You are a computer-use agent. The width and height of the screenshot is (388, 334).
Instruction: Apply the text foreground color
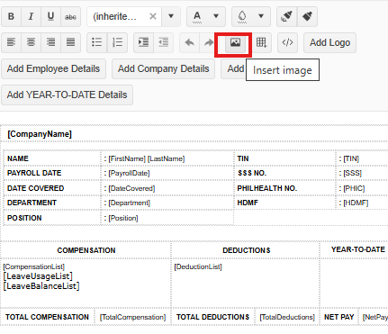tap(197, 16)
